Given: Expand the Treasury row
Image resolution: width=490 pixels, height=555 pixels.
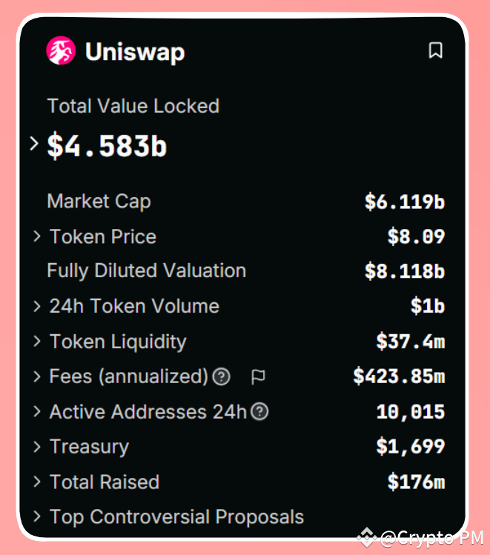Looking at the screenshot, I should coord(37,447).
